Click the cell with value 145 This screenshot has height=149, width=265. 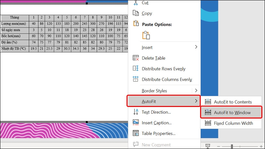pyautogui.click(x=84, y=36)
